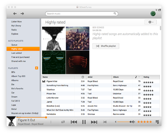This screenshot has height=134, width=168.
Task: Open the play count column chevron
Action: coord(139,77)
